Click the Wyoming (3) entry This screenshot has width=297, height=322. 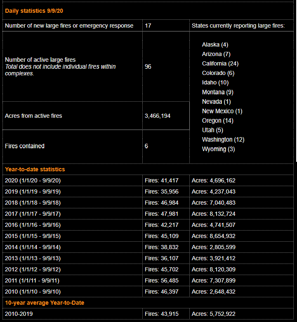point(218,149)
